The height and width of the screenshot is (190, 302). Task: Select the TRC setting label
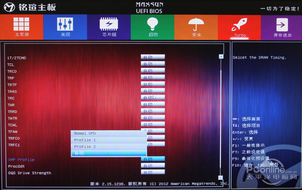[x=11, y=99]
